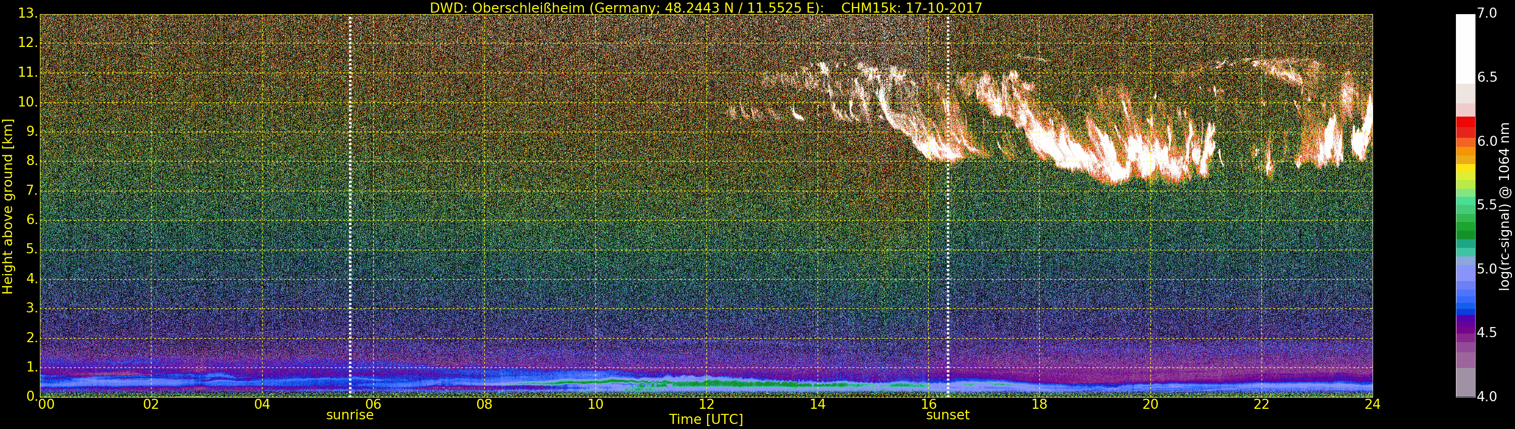Click the sunset dotted vertical line
This screenshot has width=1515, height=429.
pos(948,206)
